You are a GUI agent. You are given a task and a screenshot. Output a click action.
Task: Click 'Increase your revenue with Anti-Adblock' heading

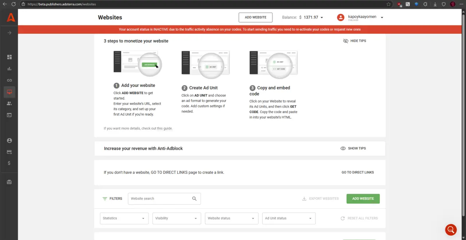pos(143,148)
